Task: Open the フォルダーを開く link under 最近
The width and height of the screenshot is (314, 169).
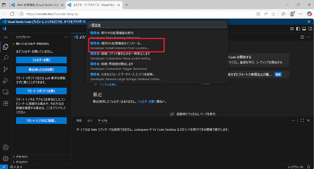Action: click(147, 101)
